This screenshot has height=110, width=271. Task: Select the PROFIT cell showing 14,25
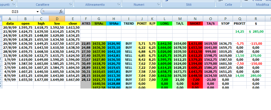tap(240, 32)
